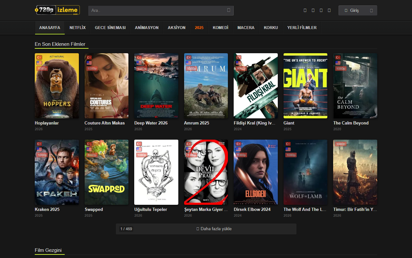
Task: Click the 1 / 469 page counter
Action: point(126,229)
